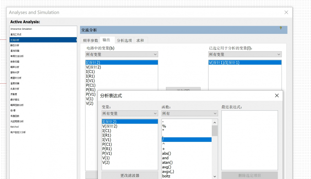
Task: Close the 分析表达式 dialog
Action: [277, 96]
